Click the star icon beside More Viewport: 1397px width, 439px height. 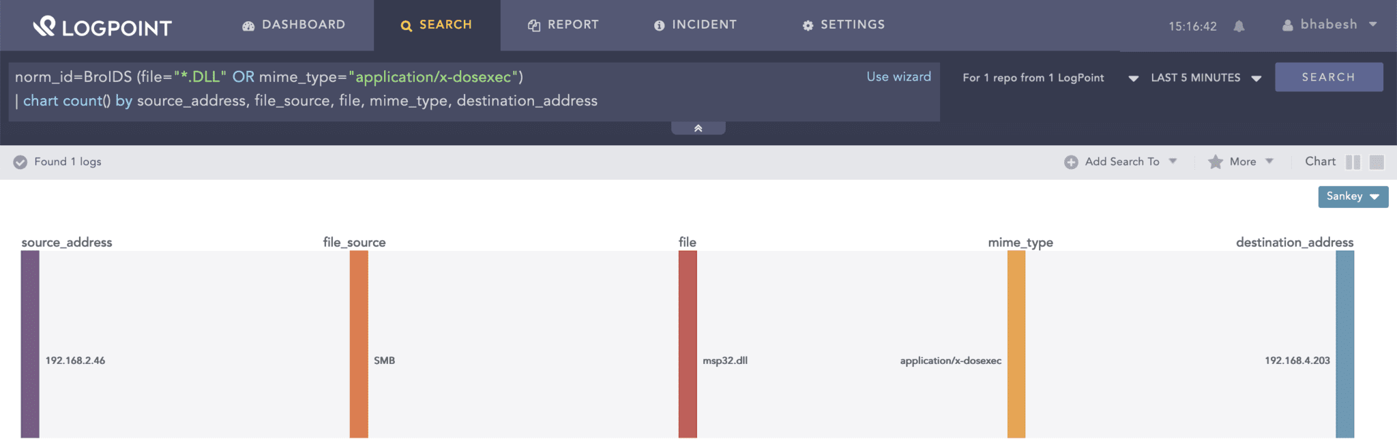click(x=1216, y=162)
